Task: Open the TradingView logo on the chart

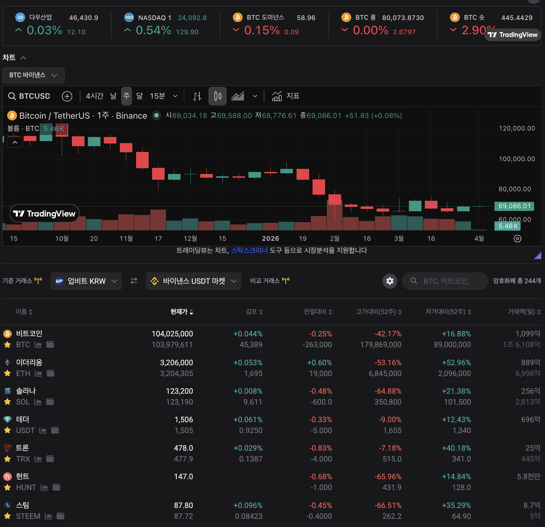Action: [44, 214]
